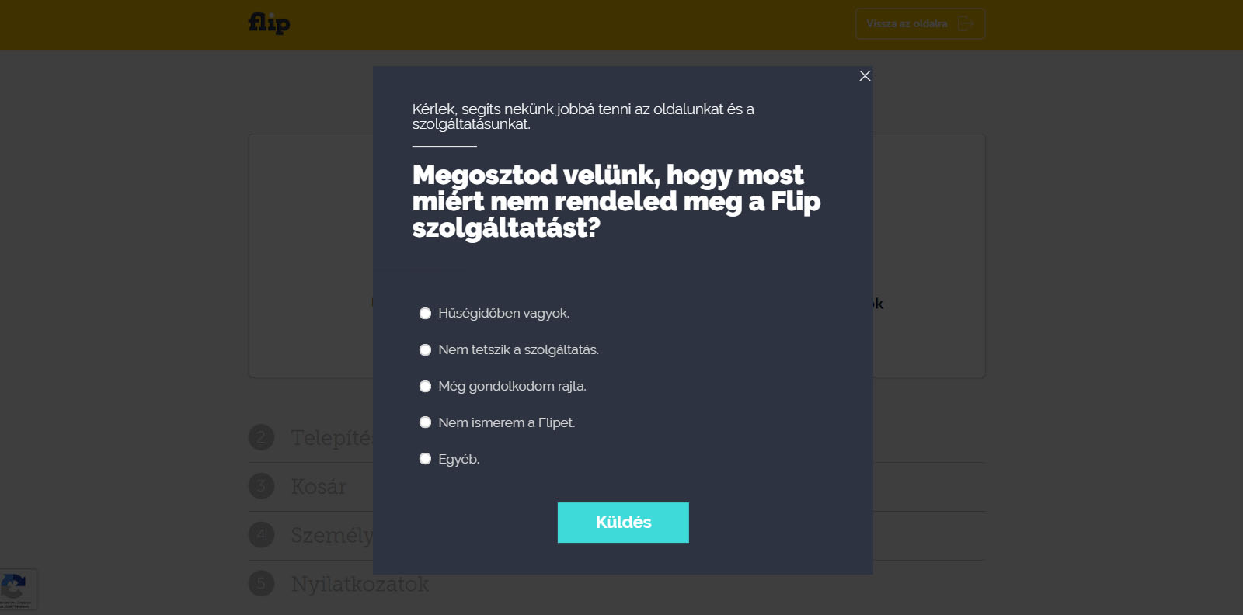Pick the Nem ismerem a Flipet answer
Screen dimensions: 1243x615
(x=425, y=422)
